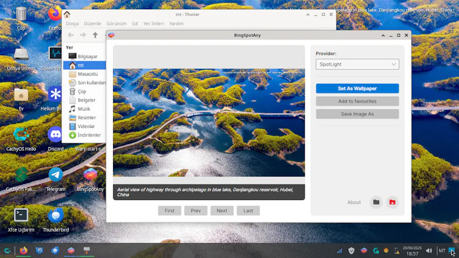The width and height of the screenshot is (459, 258).
Task: Click the network signal tray icon
Action: pos(339,251)
